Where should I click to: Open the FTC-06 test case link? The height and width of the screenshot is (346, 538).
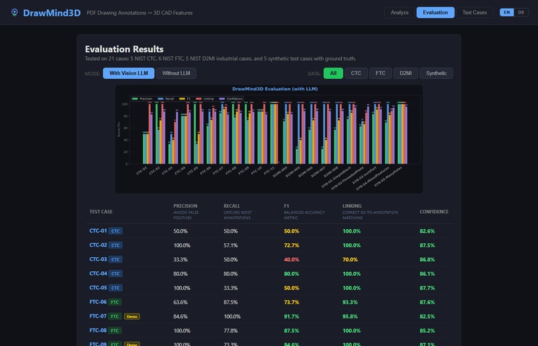tap(98, 302)
